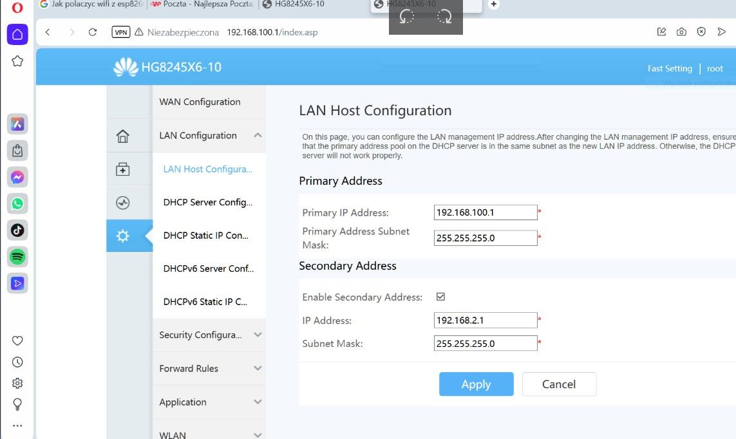Collapse the LAN Configuration section
Viewport: 736px width, 439px height.
click(x=258, y=135)
